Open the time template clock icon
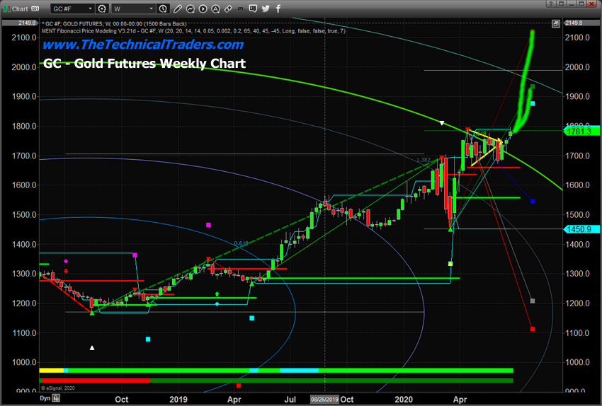Screen dimensions: 602x406 click(x=163, y=8)
